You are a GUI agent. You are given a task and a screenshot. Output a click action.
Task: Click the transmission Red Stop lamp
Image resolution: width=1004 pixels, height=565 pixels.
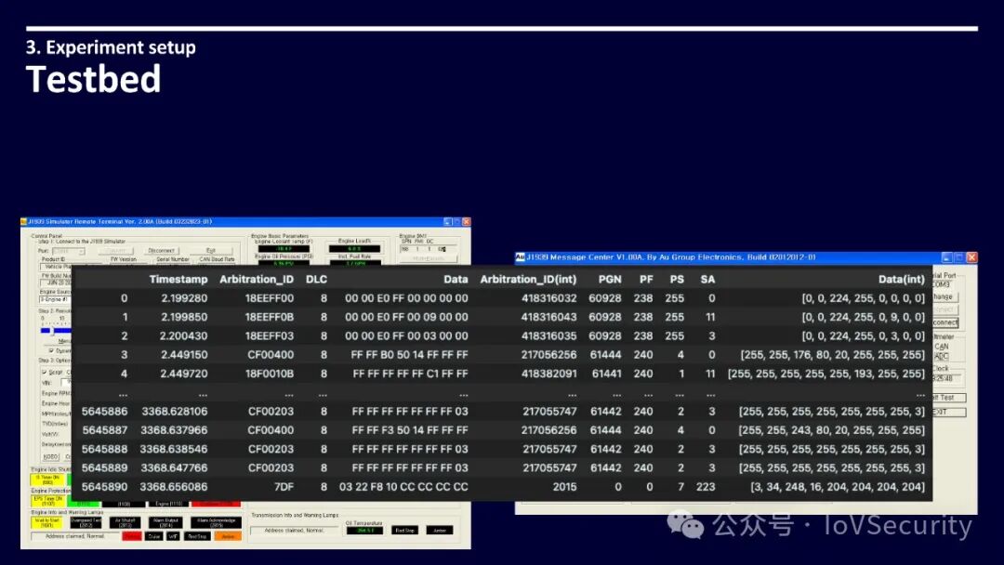pos(404,530)
